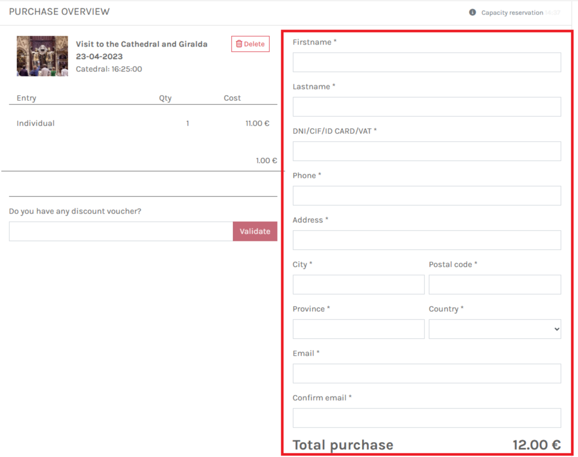Click the 'Individual' entry row label
This screenshot has height=457, width=578.
(35, 123)
